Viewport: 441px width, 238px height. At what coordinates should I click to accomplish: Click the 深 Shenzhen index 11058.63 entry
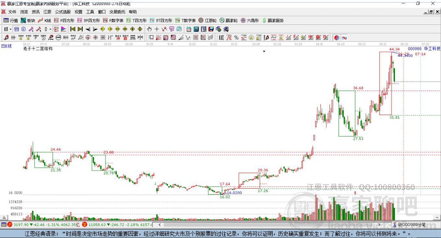pyautogui.click(x=117, y=225)
